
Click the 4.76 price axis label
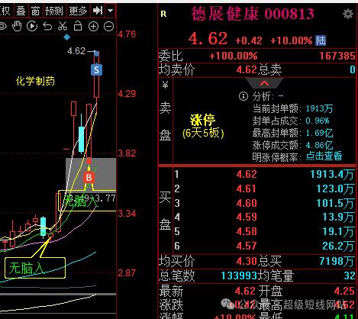pos(127,34)
